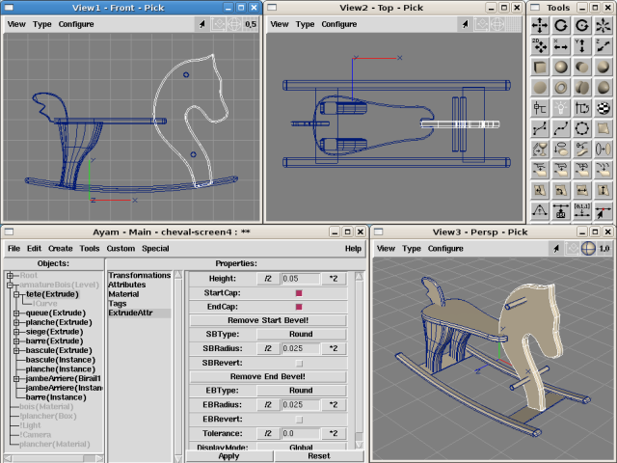Viewport: 617px width, 463px height.
Task: Click the properties panel vertical scrollbar
Action: [359, 358]
